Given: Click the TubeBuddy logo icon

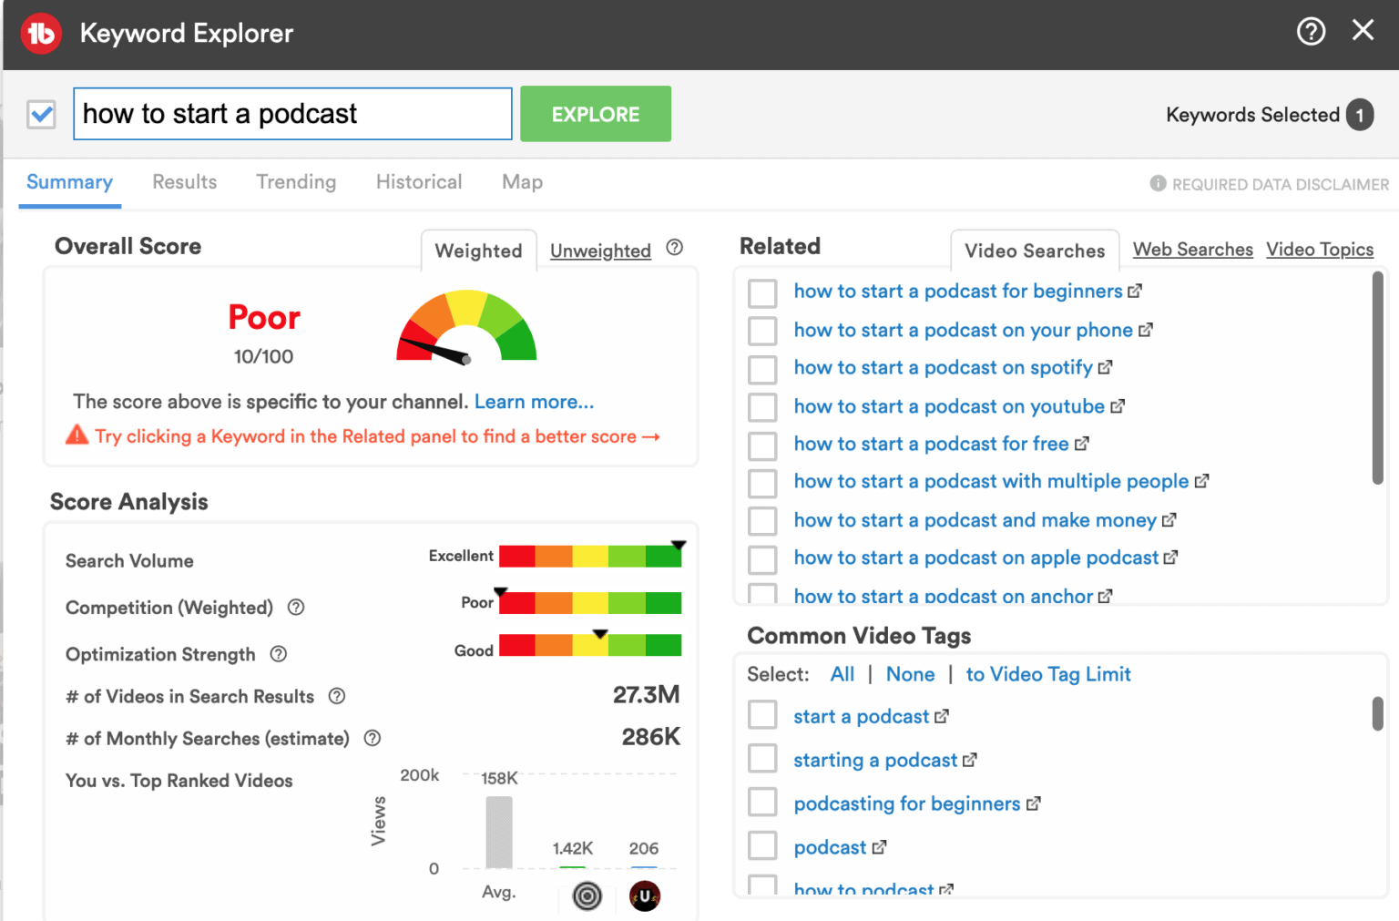Looking at the screenshot, I should click(40, 34).
